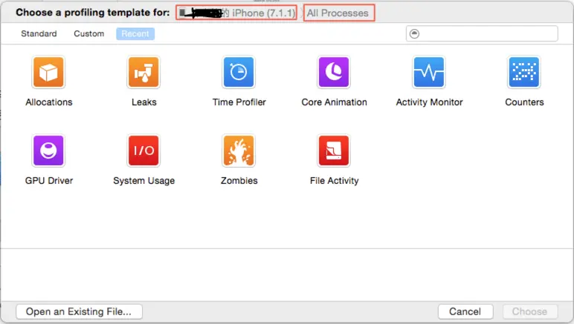
Task: Open the All Processes target selector
Action: click(339, 13)
